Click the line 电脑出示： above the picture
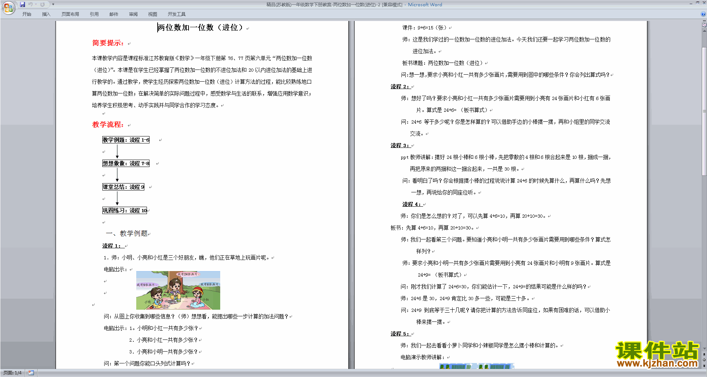 click(116, 269)
